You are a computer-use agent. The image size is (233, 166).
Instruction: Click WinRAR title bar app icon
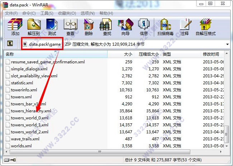(5, 5)
